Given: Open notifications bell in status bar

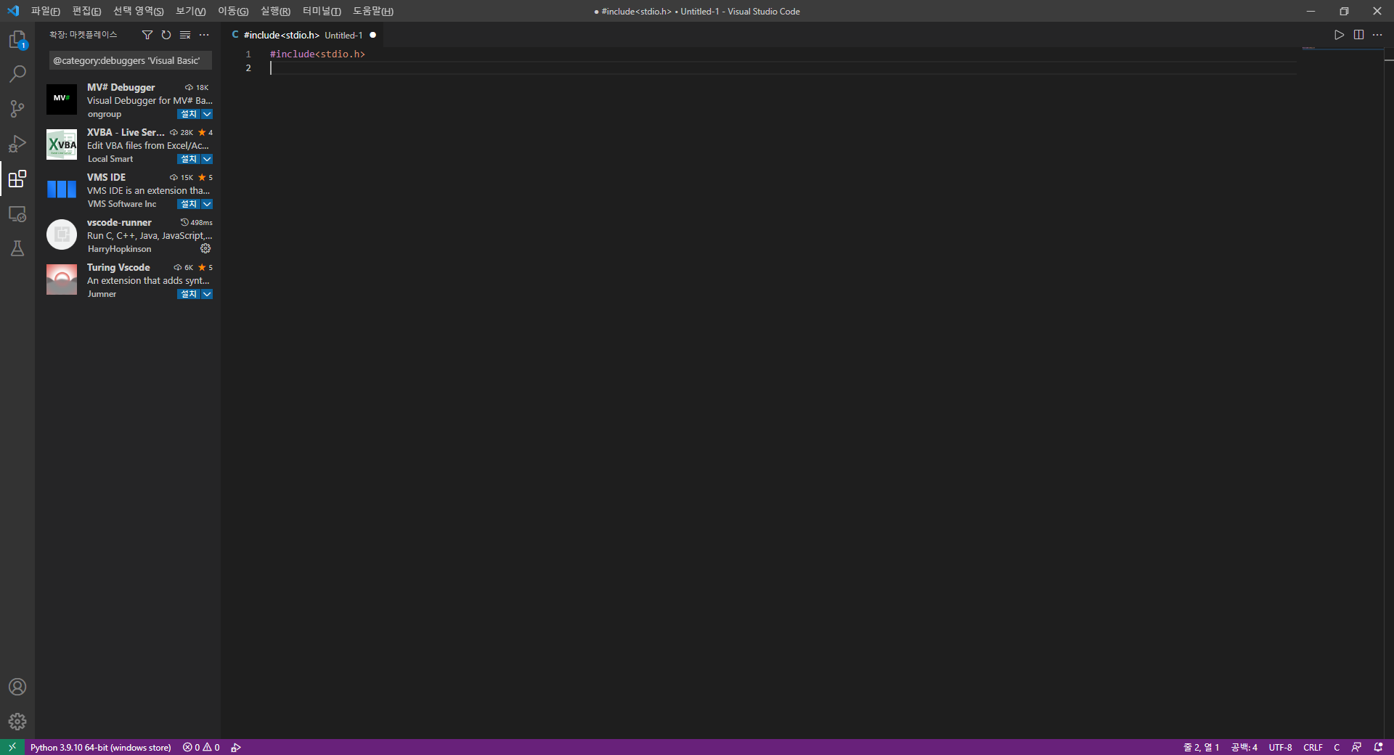Looking at the screenshot, I should pyautogui.click(x=1378, y=747).
